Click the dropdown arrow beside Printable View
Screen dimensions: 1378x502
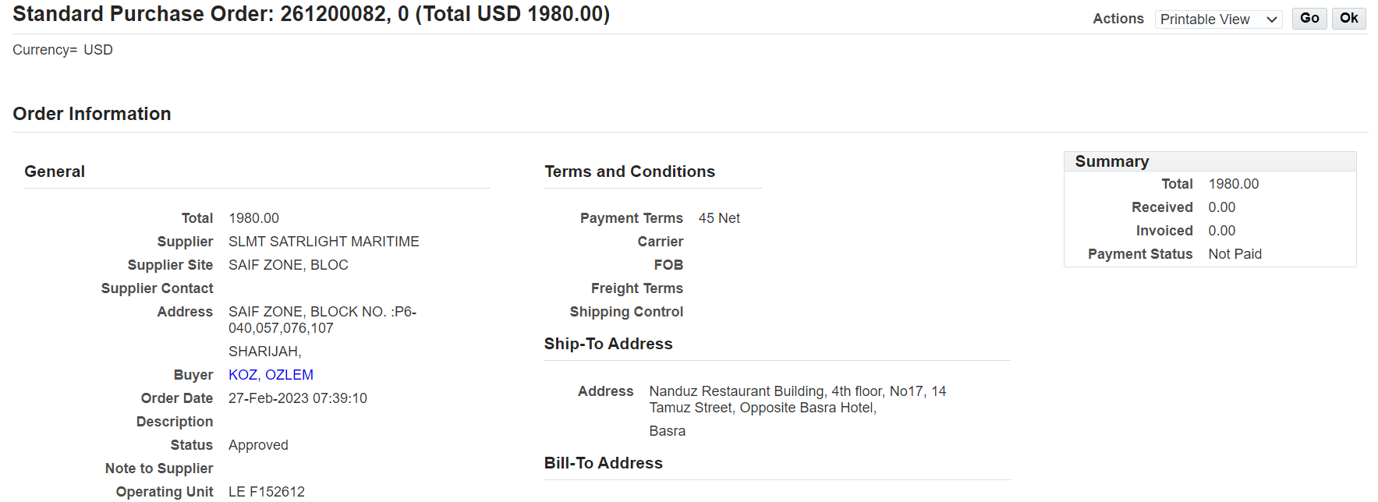[1272, 19]
